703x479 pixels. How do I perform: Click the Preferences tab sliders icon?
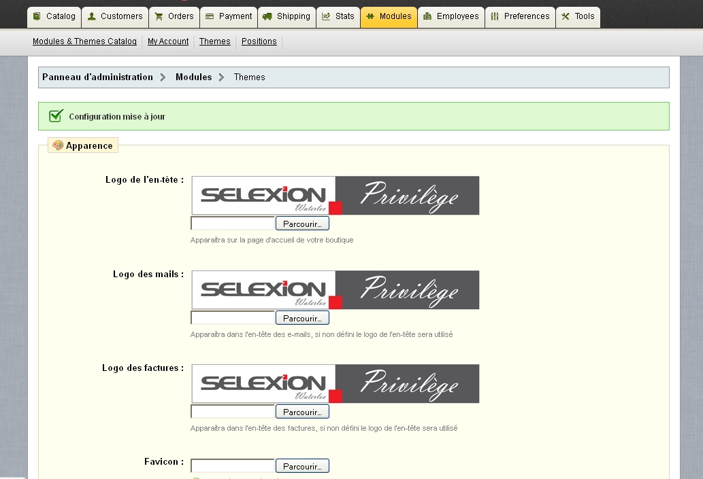pos(495,16)
